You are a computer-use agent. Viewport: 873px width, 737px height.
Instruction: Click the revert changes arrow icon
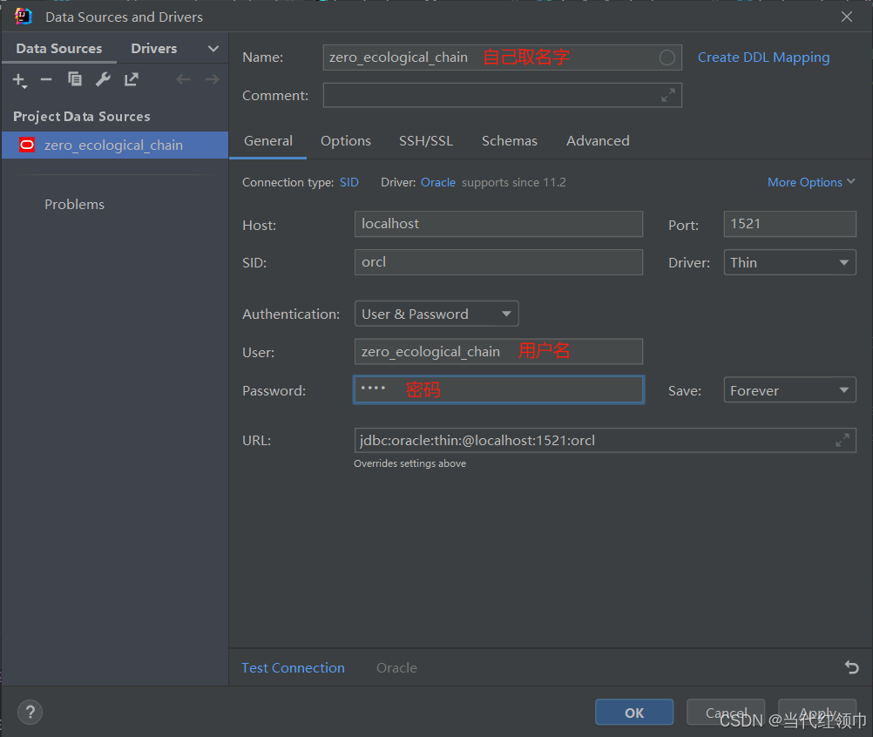pyautogui.click(x=852, y=666)
